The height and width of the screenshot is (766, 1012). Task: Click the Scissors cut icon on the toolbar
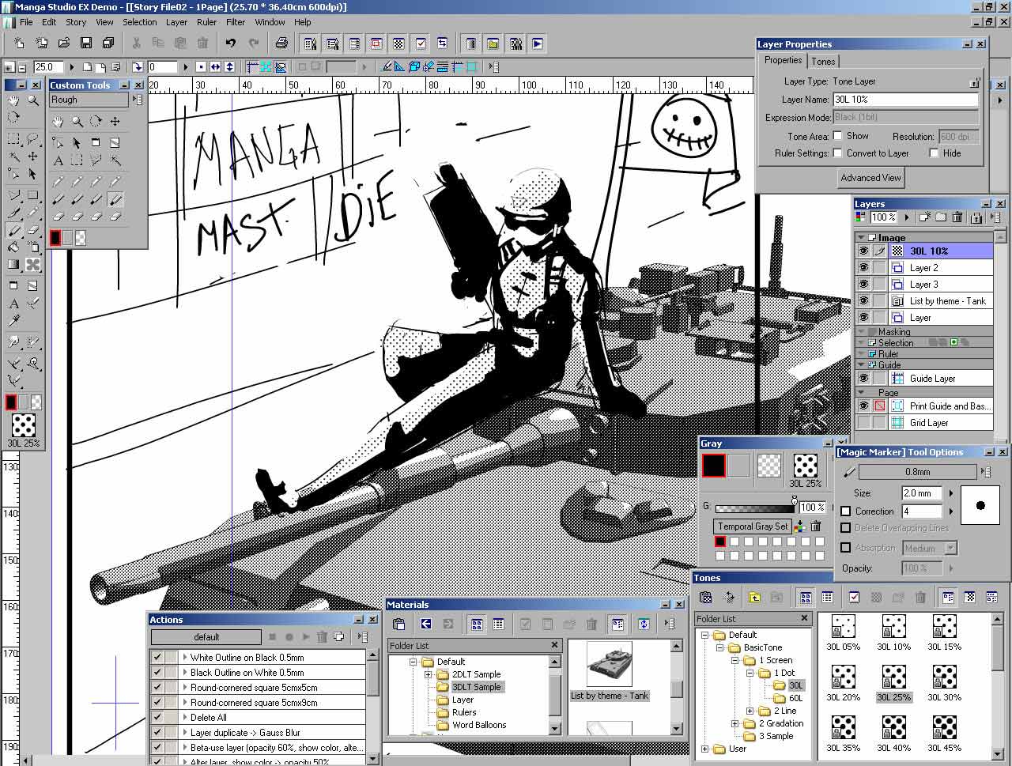tap(136, 40)
